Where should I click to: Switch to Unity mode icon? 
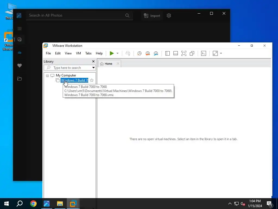(x=192, y=53)
